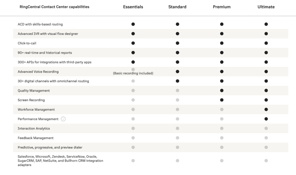The height and width of the screenshot is (175, 296).
Task: Select the Premium plan column header
Action: point(222,7)
